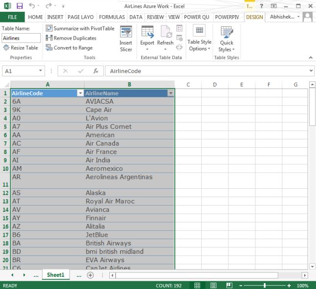The image size is (316, 289).
Task: Click the next sheet navigation arrow
Action: point(24,275)
